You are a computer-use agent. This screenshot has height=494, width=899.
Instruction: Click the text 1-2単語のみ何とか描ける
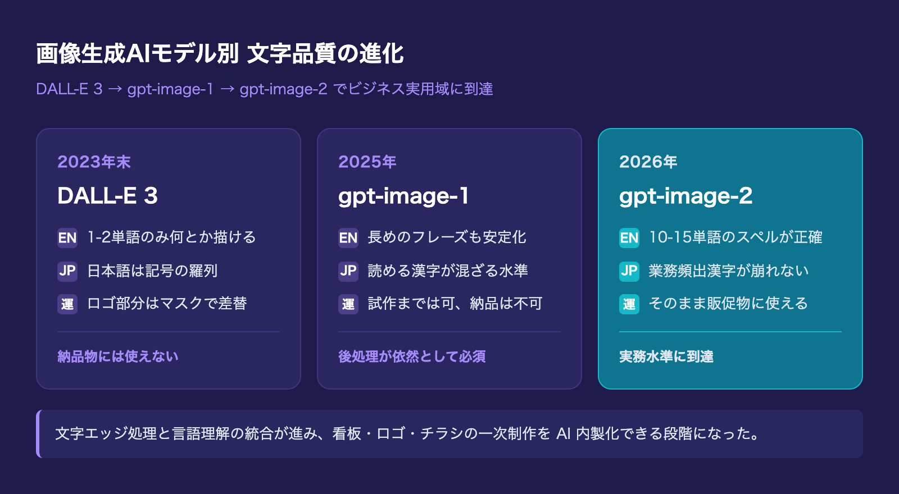pos(171,237)
